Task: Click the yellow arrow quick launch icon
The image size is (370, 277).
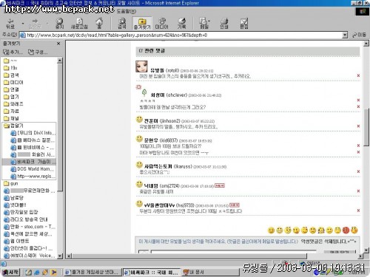Action: pos(54,272)
